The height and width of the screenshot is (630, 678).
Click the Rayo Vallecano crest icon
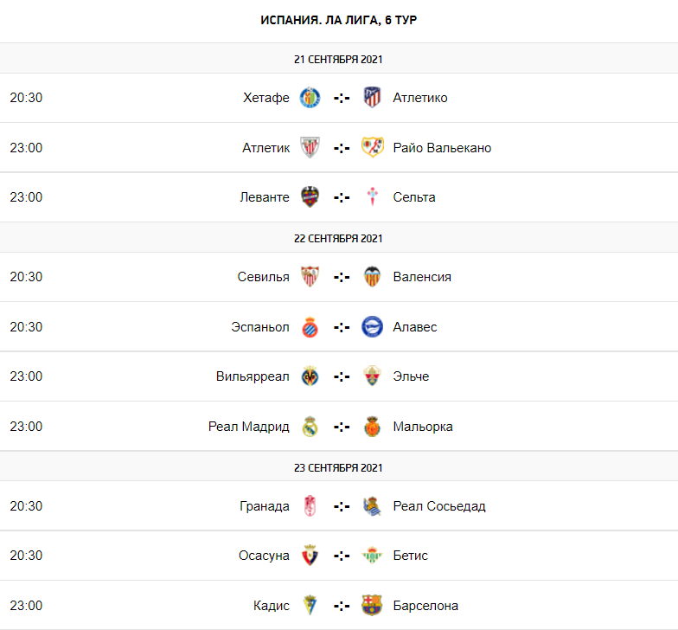pyautogui.click(x=372, y=148)
